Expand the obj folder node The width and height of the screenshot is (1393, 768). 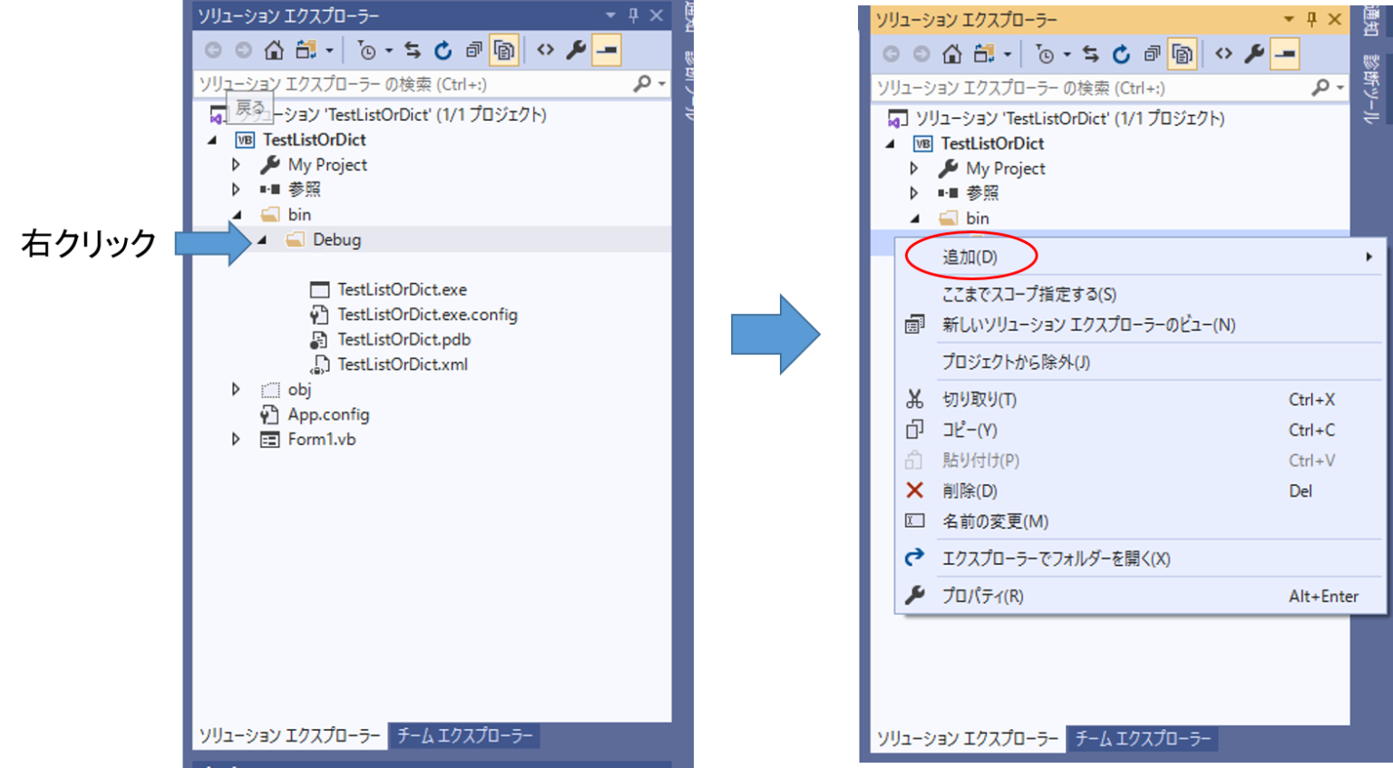236,389
